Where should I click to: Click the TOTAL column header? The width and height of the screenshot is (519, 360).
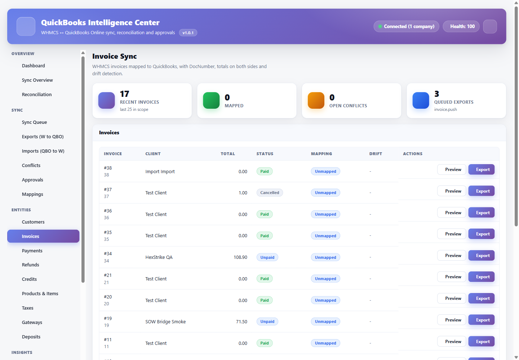(x=228, y=154)
